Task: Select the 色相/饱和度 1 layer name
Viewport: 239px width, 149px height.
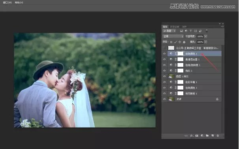Action: pyautogui.click(x=193, y=65)
